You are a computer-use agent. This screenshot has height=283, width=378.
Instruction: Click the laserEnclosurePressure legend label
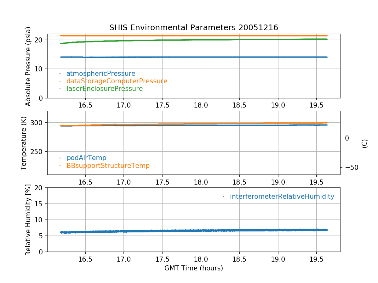(x=104, y=89)
